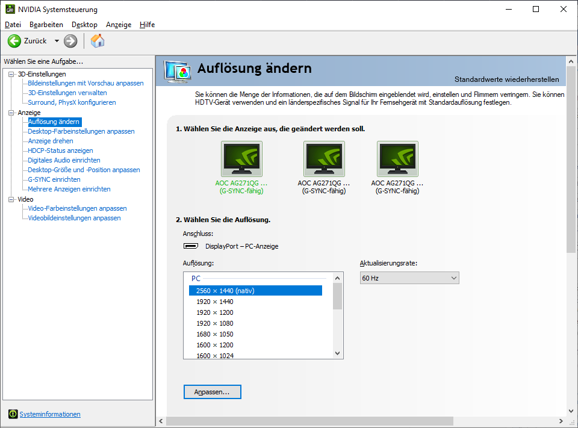578x428 pixels.
Task: Select resolution 1600 × 1200
Action: click(x=215, y=345)
